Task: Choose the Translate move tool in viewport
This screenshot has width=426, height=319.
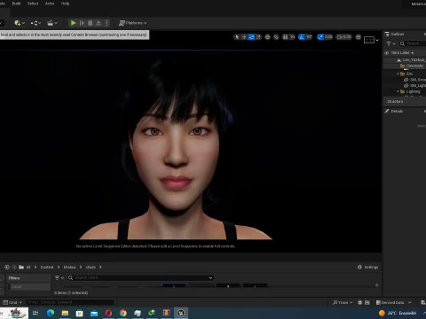Action: tap(244, 37)
